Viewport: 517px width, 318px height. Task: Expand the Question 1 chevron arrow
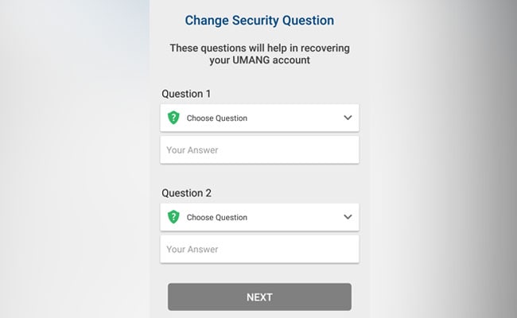coord(347,118)
